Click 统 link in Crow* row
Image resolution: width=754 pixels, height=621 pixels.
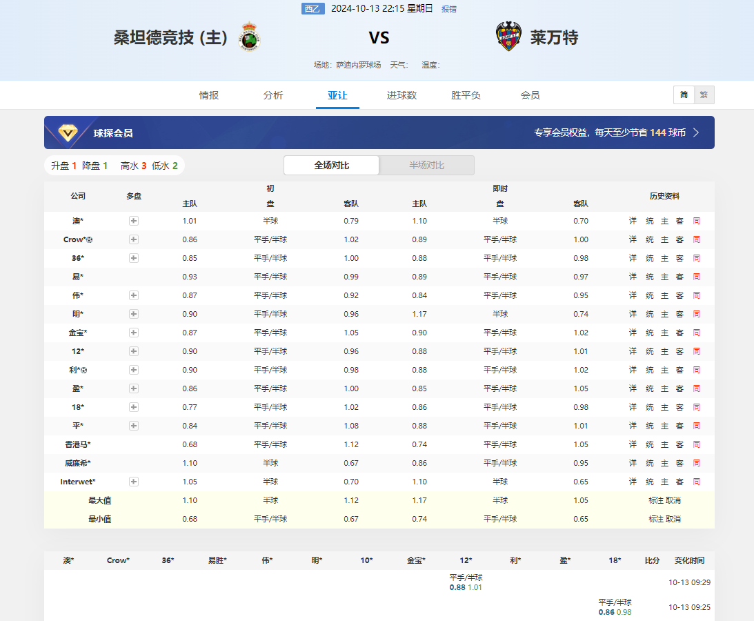650,239
